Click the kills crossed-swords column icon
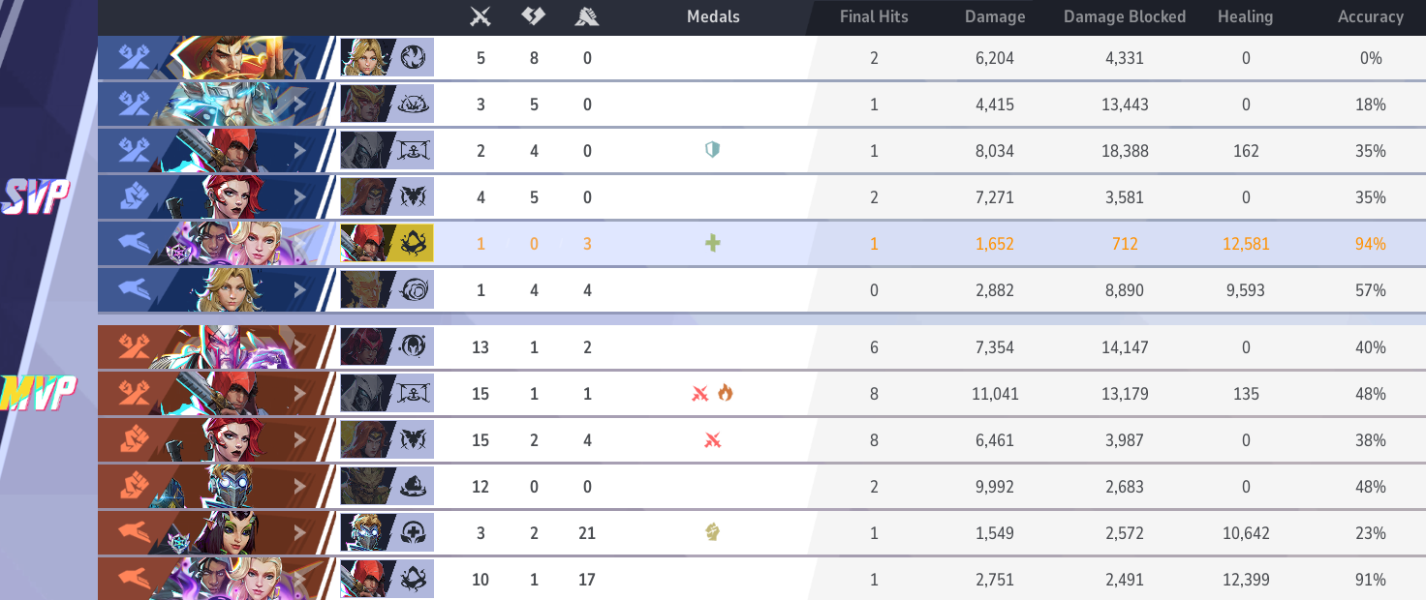The height and width of the screenshot is (600, 1426). tap(480, 16)
